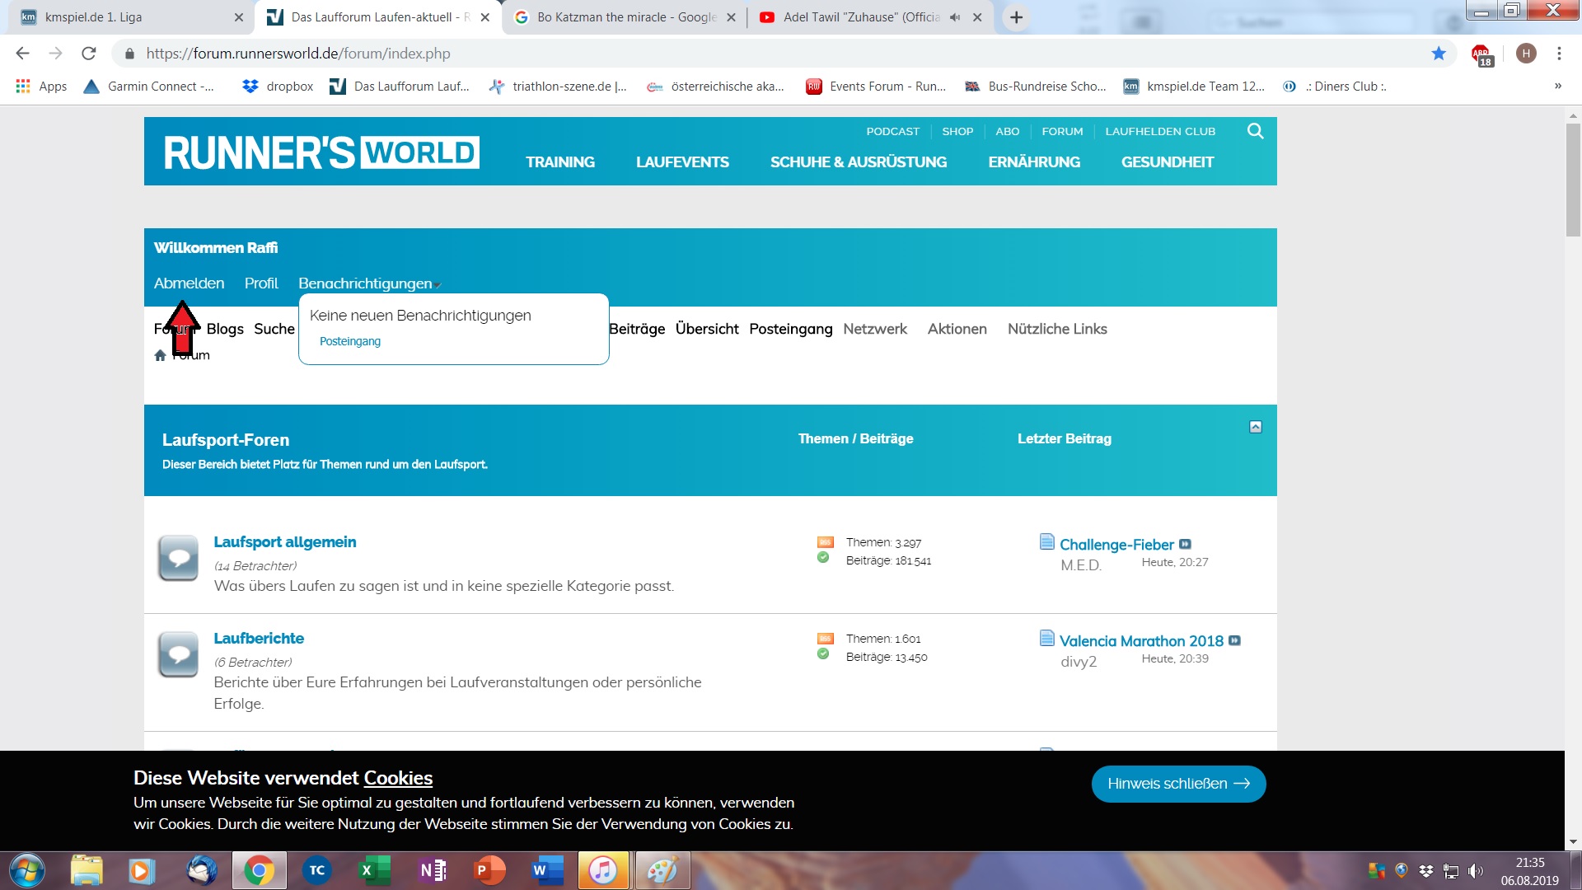Click the search magnifier icon in header
The height and width of the screenshot is (890, 1582).
(1255, 131)
